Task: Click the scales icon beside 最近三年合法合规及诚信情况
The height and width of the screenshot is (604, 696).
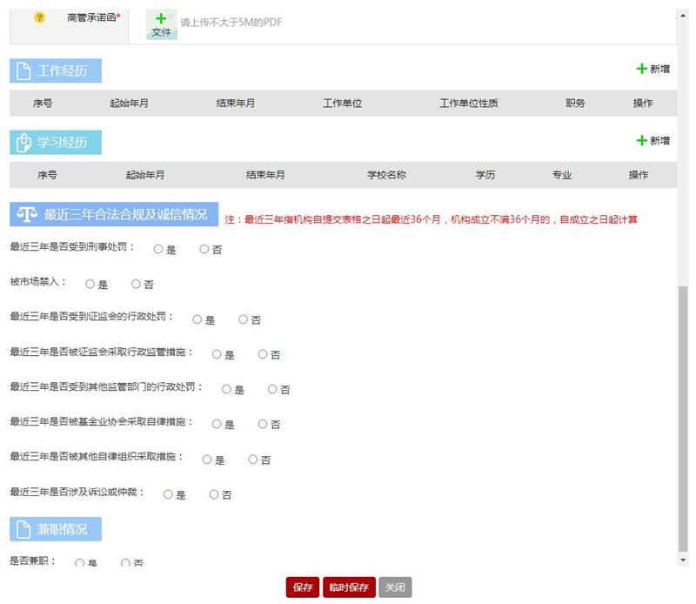Action: [x=27, y=214]
